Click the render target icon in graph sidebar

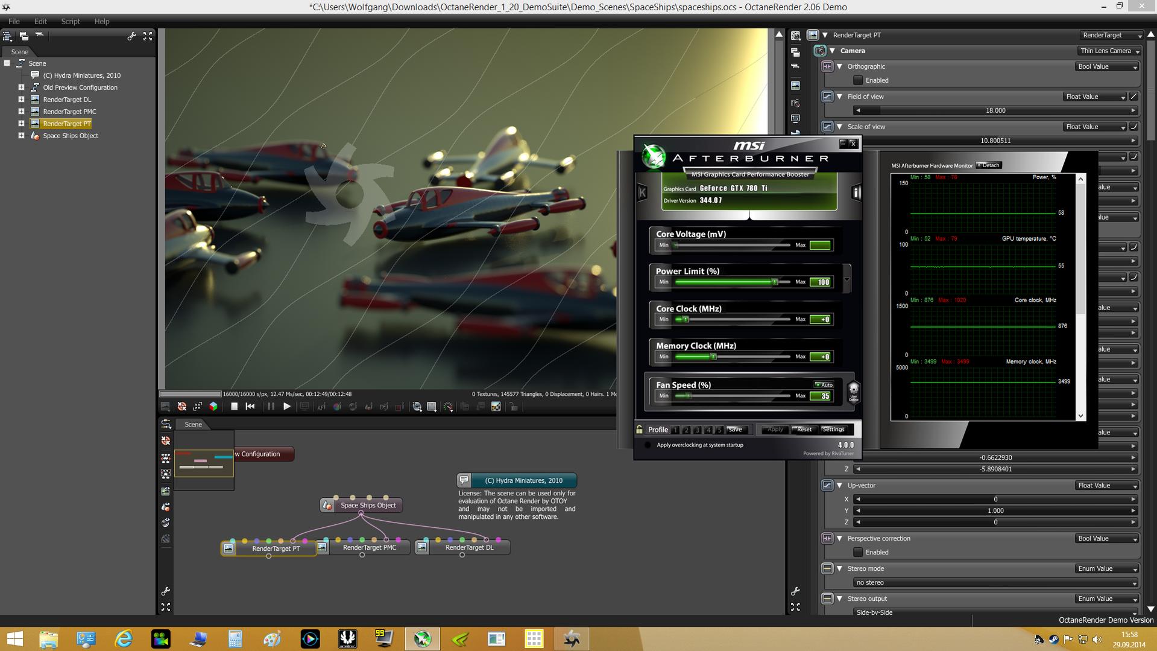tap(166, 491)
